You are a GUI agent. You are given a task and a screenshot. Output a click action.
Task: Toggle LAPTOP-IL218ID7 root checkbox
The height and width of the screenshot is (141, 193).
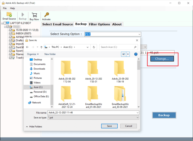pos(5,23)
